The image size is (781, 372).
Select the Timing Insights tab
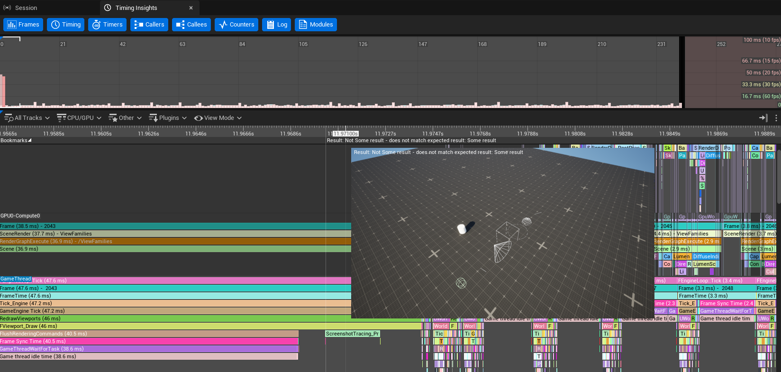(x=136, y=8)
